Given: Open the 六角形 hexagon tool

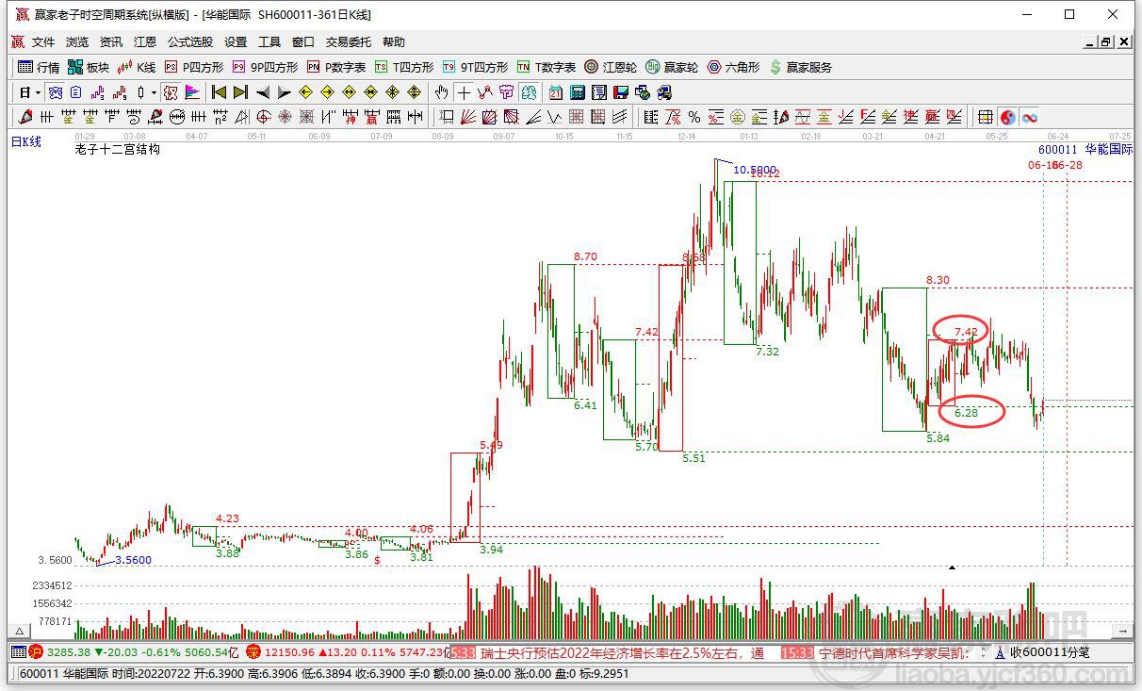Looking at the screenshot, I should coord(733,67).
